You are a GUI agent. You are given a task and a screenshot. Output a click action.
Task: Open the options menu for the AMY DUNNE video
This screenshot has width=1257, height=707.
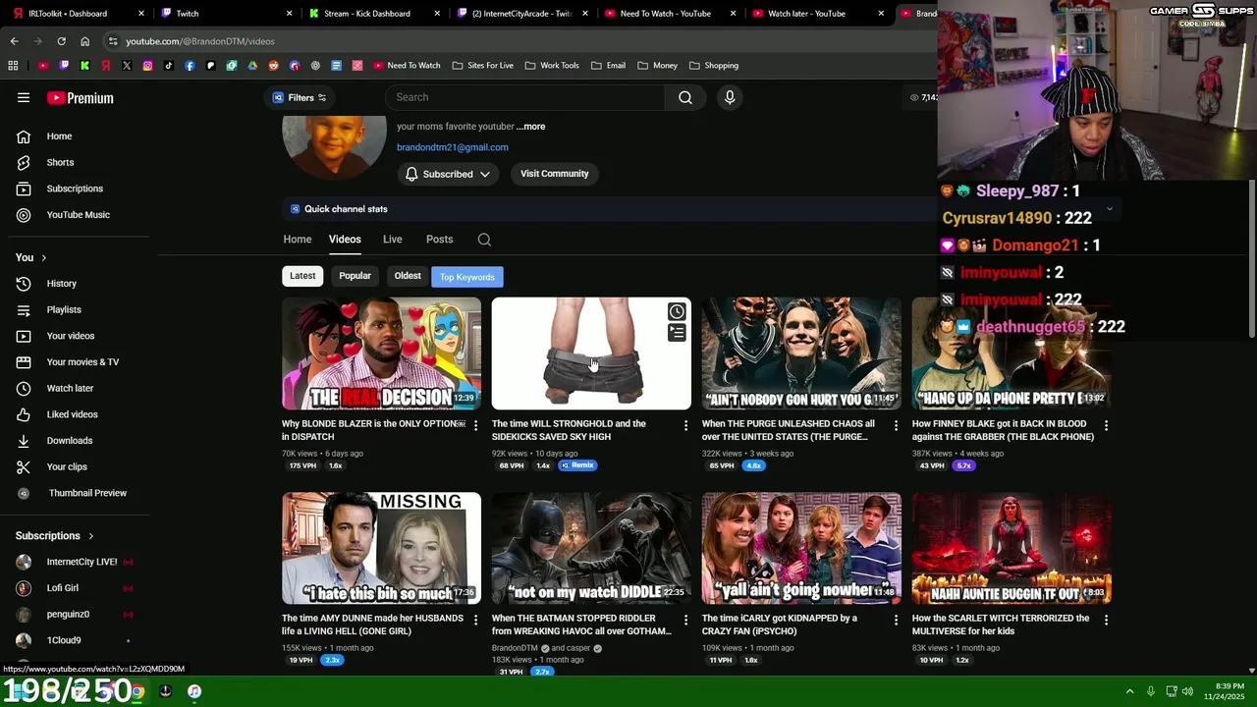coord(475,620)
